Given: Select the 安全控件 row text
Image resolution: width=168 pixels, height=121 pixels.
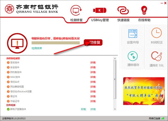Looking at the screenshot, I should (15, 67).
